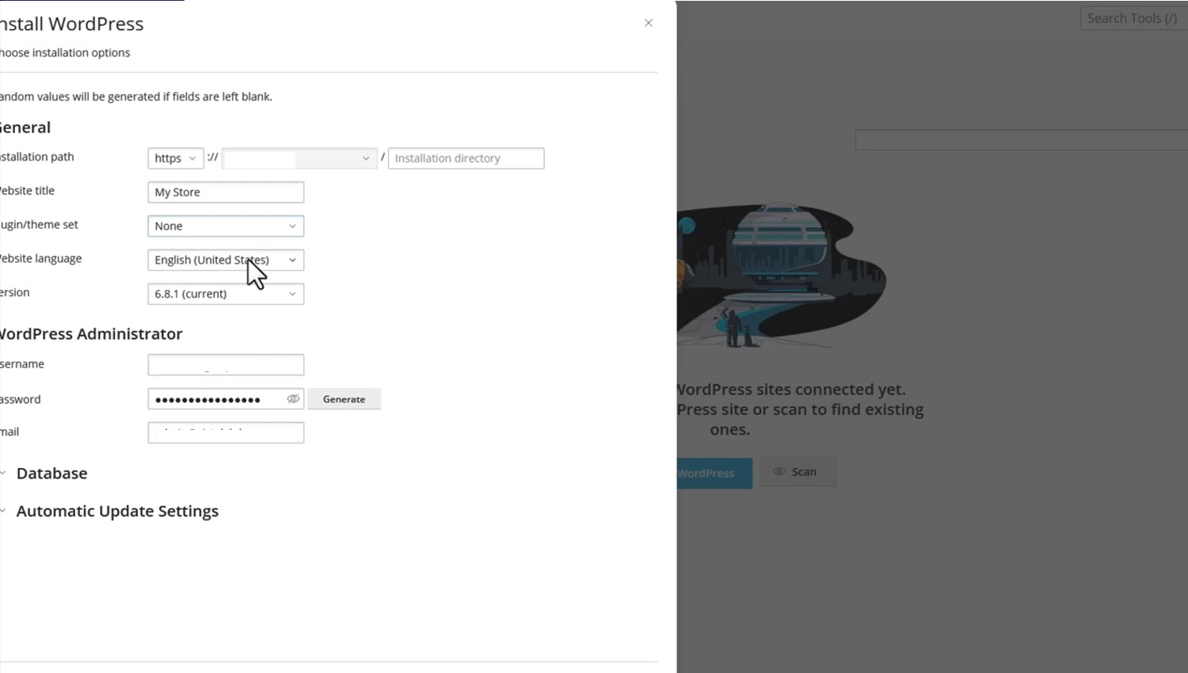Click the Scan button with eye icon
The image size is (1188, 673).
pos(797,472)
